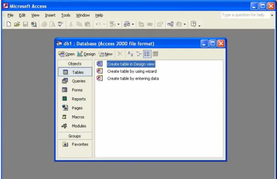The height and width of the screenshot is (179, 277).
Task: Switch to List view button
Action: tap(147, 54)
